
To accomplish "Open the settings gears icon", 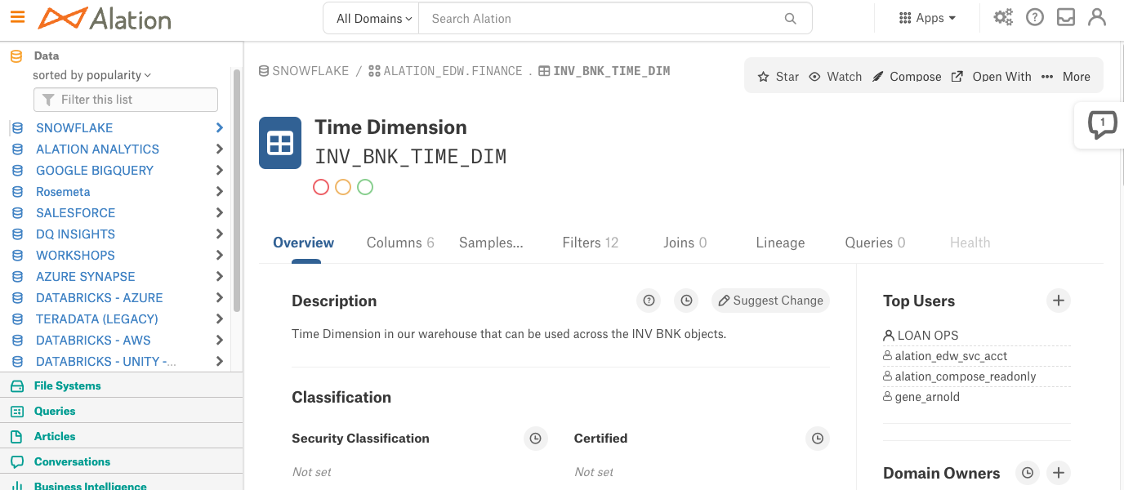I will (x=1003, y=17).
